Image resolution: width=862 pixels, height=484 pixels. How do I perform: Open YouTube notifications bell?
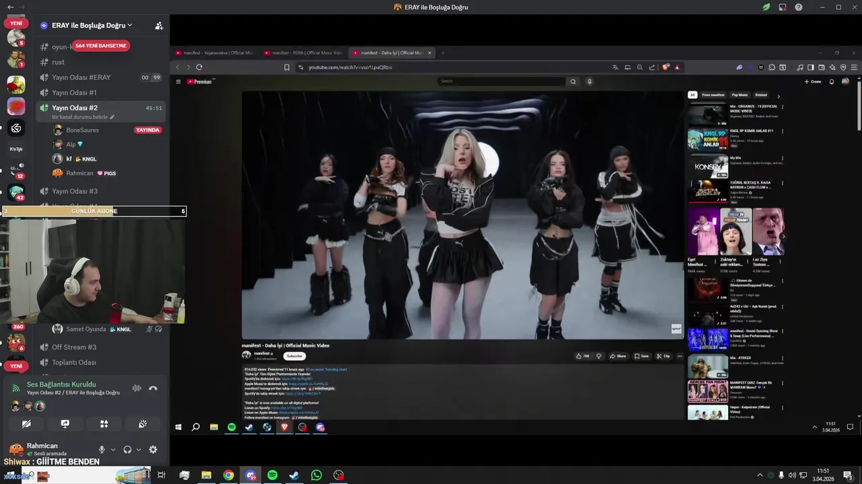[832, 81]
